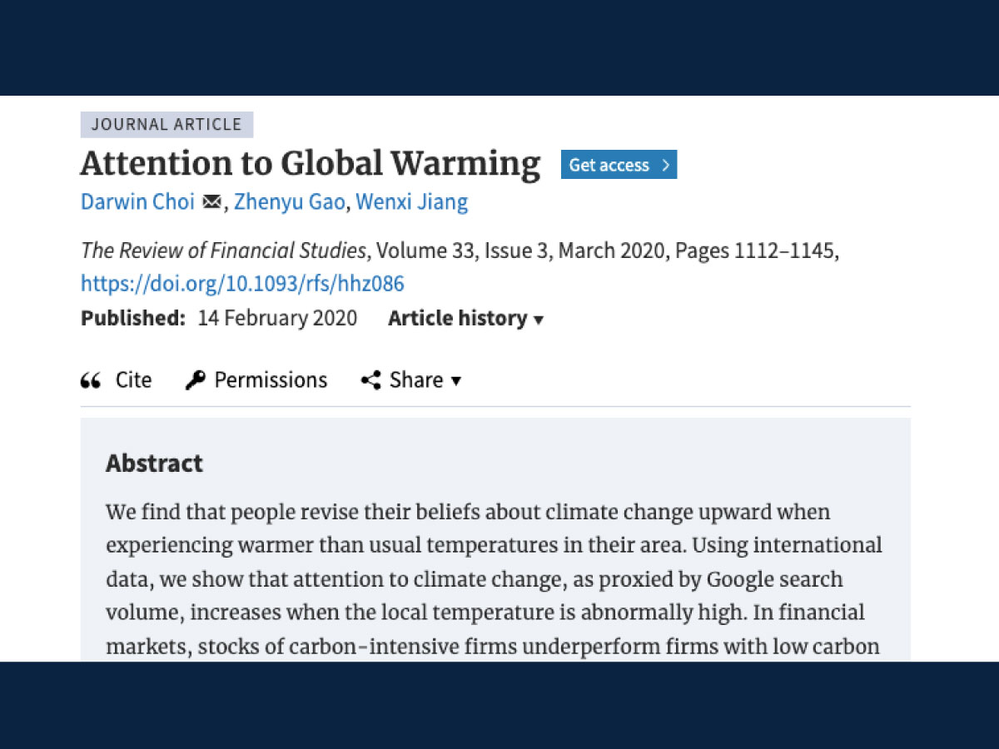Click Volume 33, Issue 3, March 2020 text
Image resolution: width=999 pixels, height=749 pixels.
pos(519,250)
